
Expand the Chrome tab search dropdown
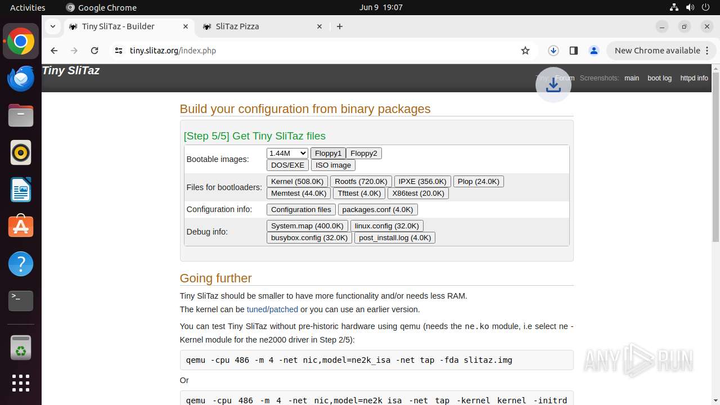pyautogui.click(x=52, y=26)
